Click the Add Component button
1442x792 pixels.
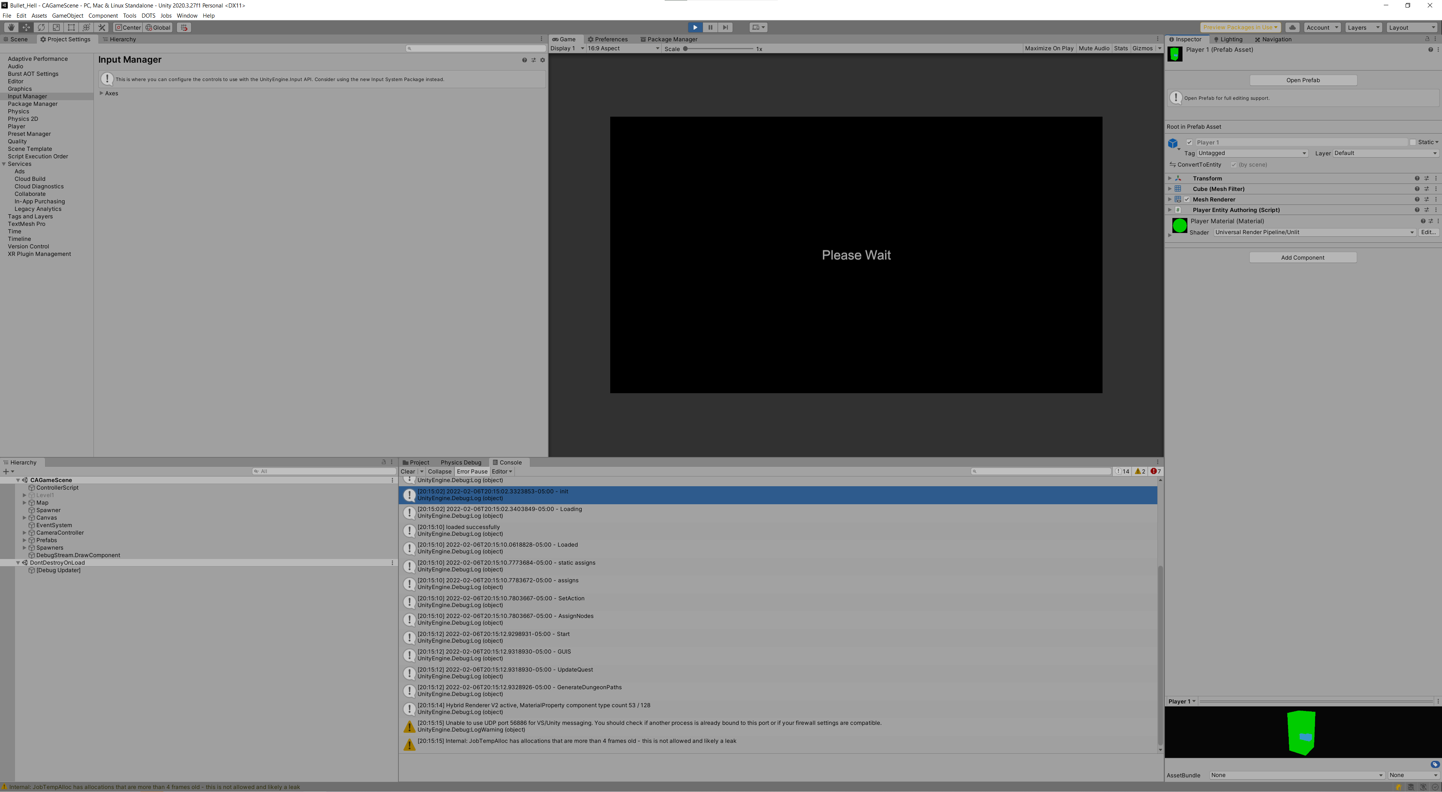[x=1303, y=258]
